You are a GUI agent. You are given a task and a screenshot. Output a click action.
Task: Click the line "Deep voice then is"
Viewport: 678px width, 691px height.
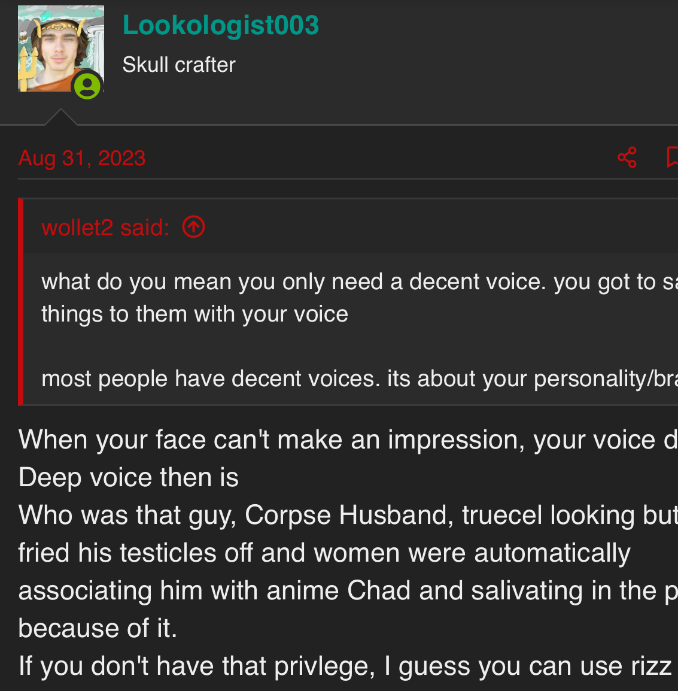click(x=129, y=477)
